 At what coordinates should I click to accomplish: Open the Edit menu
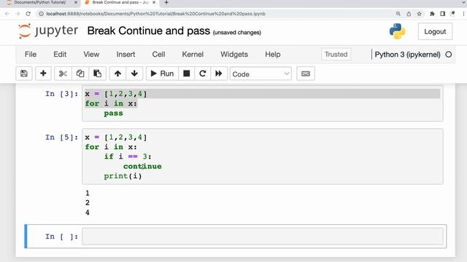(60, 55)
